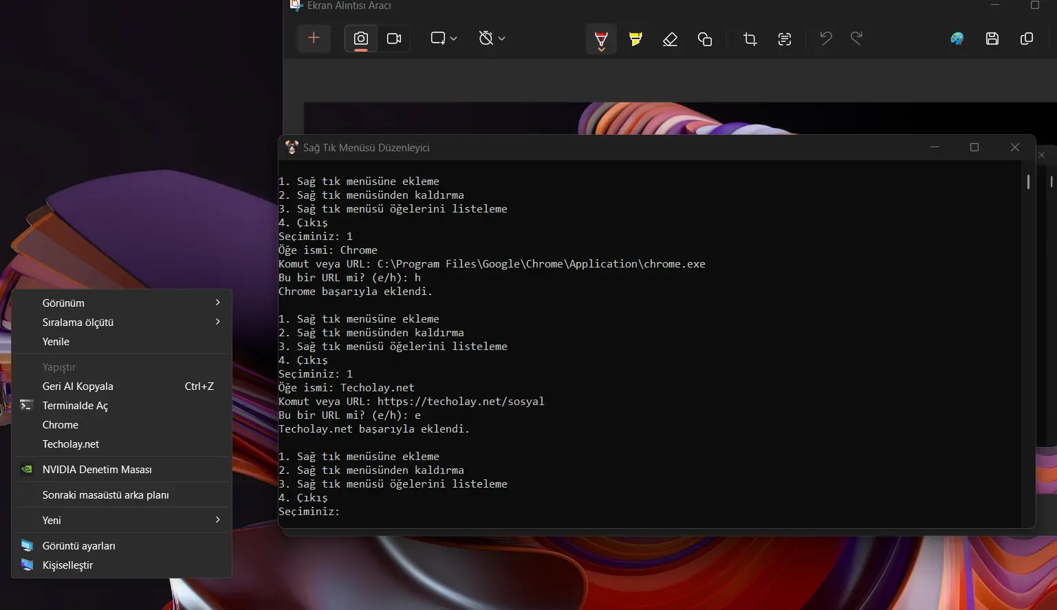Open NVIDIA Denetim Masası

pos(122,469)
